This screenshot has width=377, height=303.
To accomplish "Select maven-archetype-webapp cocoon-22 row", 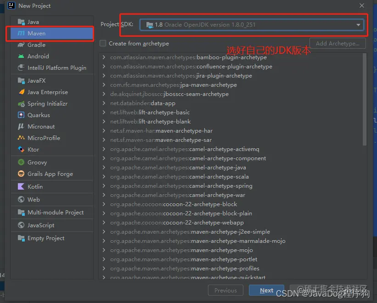I will click(231, 223).
